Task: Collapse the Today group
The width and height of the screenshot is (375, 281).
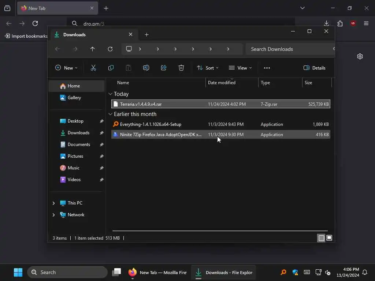Action: [110, 94]
